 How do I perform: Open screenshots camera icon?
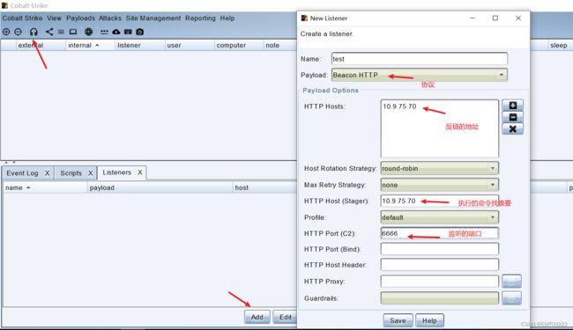[139, 32]
